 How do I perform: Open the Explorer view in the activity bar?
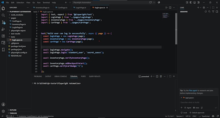coord(3,8)
